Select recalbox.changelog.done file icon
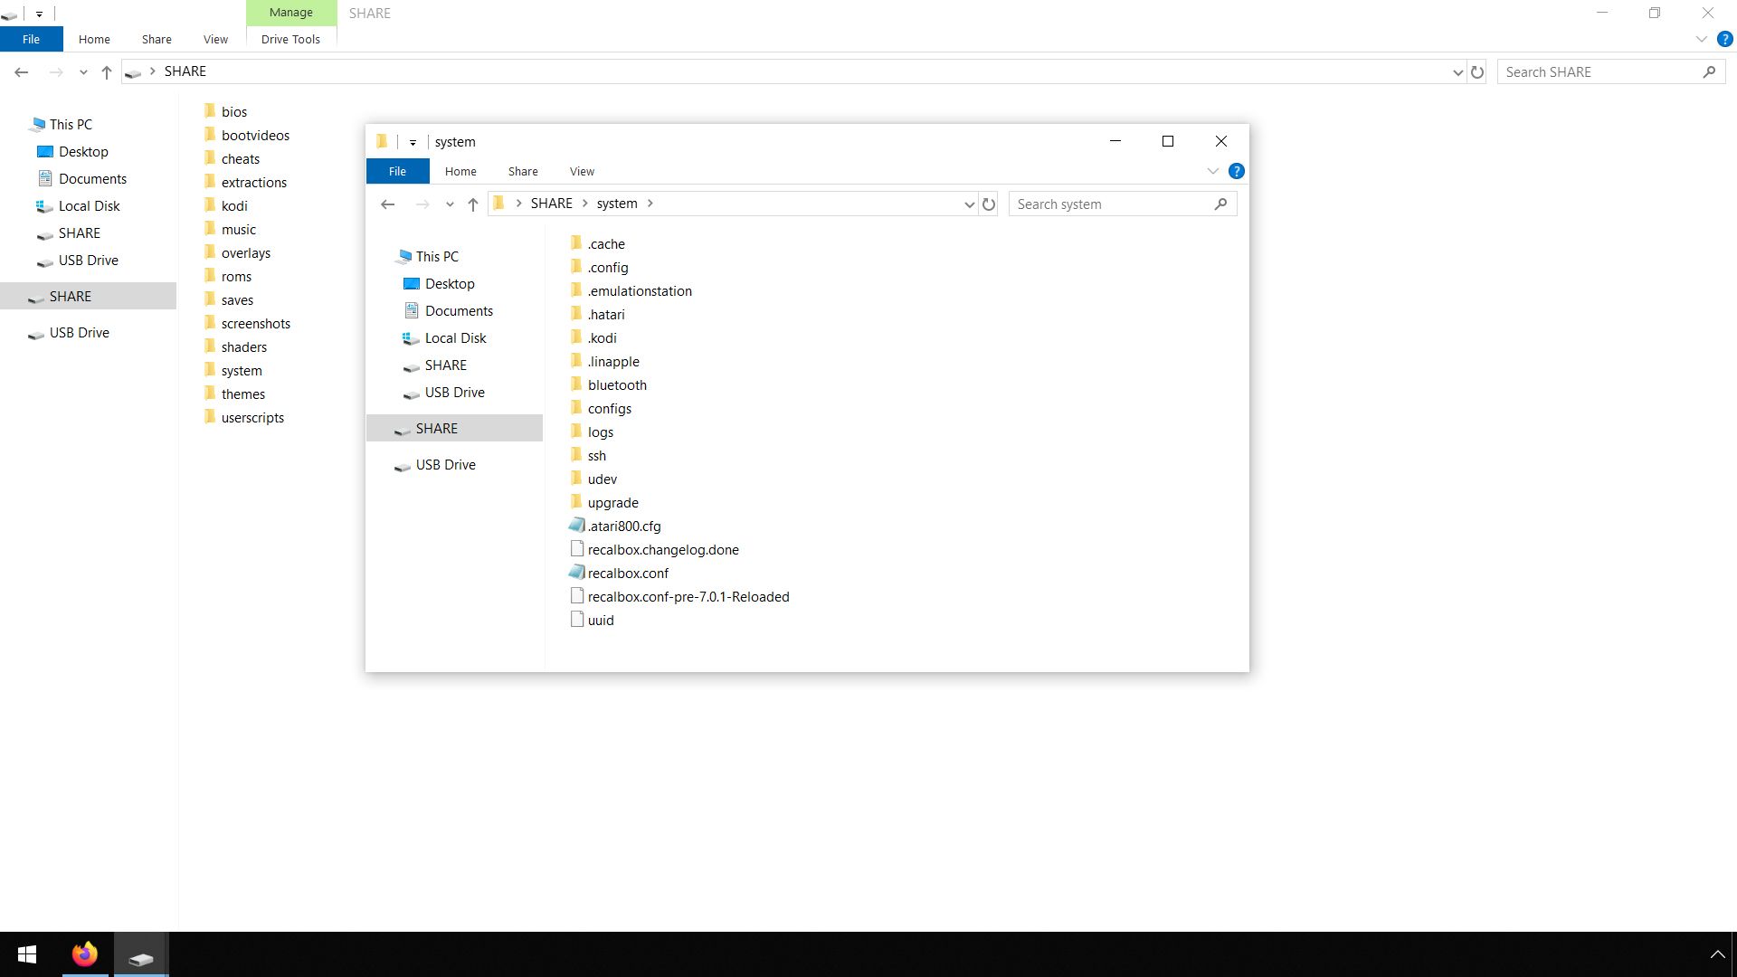Screen dimensions: 1737x977 point(577,549)
